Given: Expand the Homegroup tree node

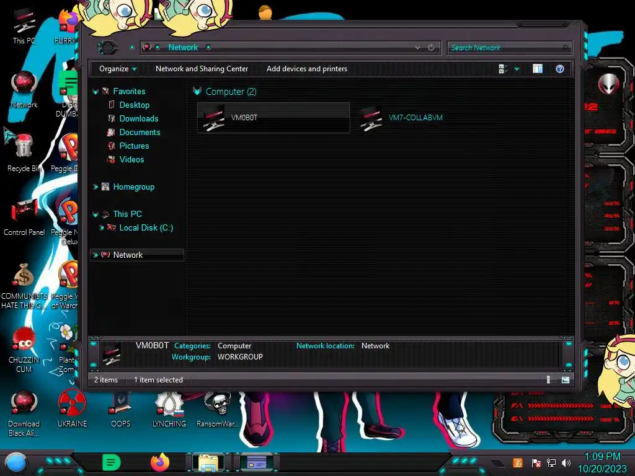Looking at the screenshot, I should (95, 187).
